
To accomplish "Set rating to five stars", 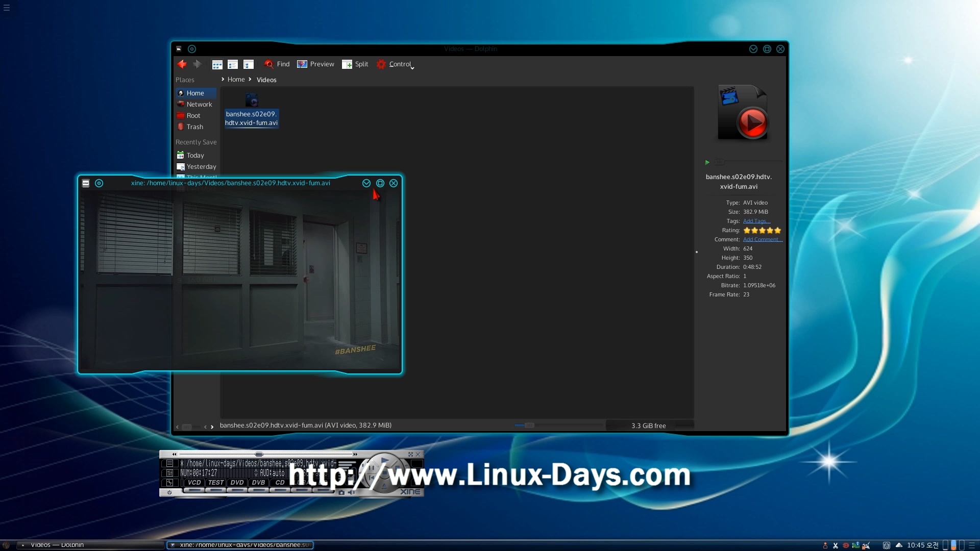I will tap(777, 231).
